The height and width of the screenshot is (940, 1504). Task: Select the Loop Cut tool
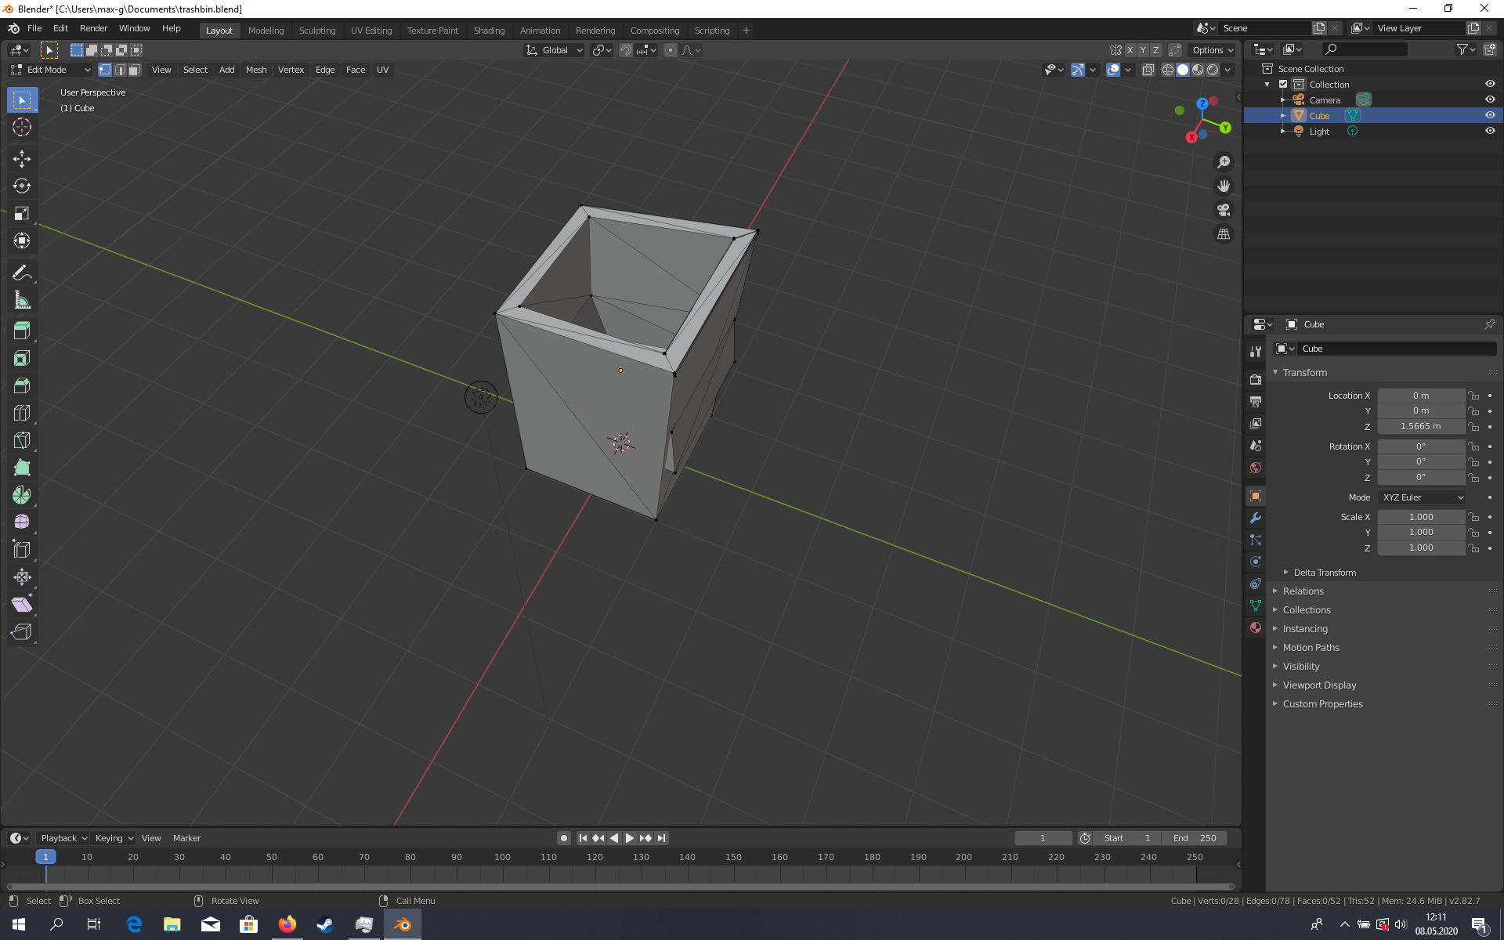(22, 413)
